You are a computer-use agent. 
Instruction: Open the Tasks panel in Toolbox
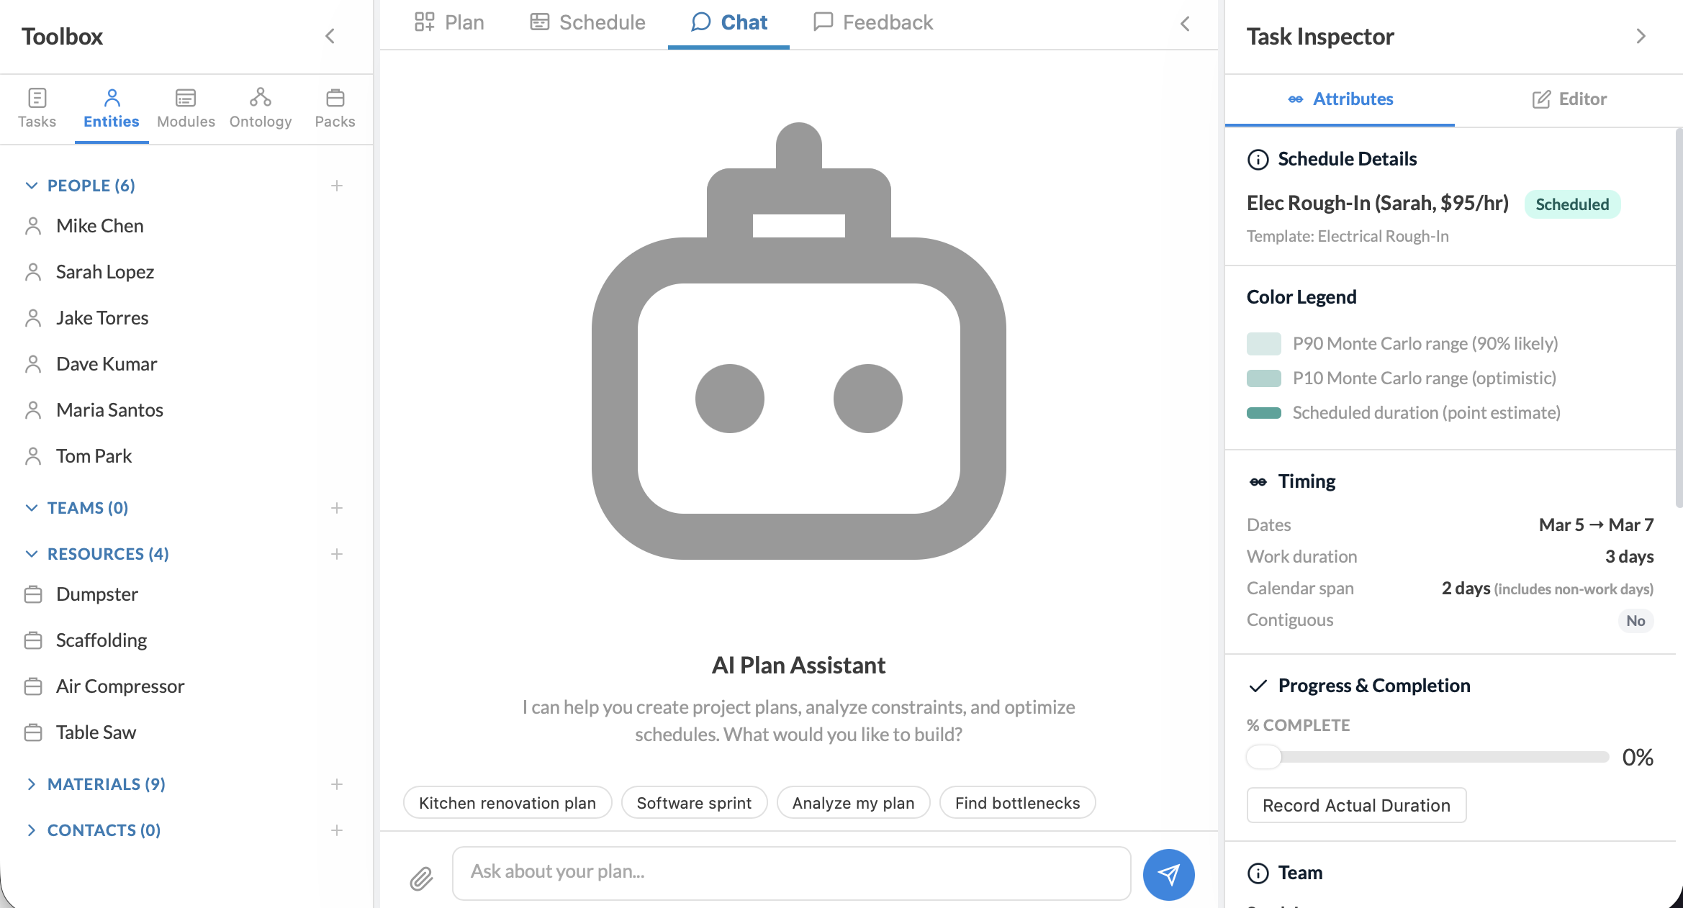pos(37,106)
